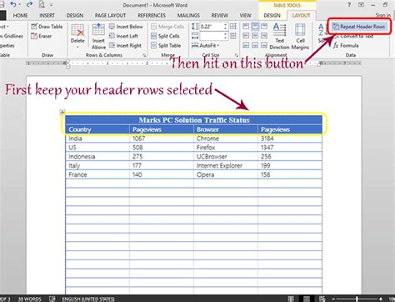Click the language indicator ENGLISH (UNITED STATES)
The width and height of the screenshot is (395, 302).
88,299
